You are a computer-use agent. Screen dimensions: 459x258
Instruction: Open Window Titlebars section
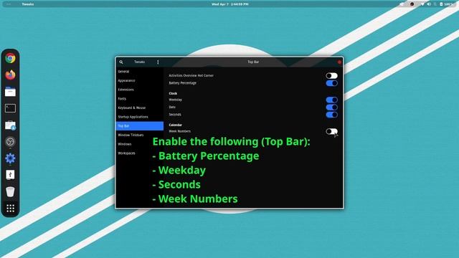pyautogui.click(x=140, y=135)
